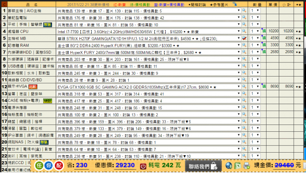Open the quantity dropdown in VGA row 12
This screenshot has height=173, width=306.
(255, 87)
